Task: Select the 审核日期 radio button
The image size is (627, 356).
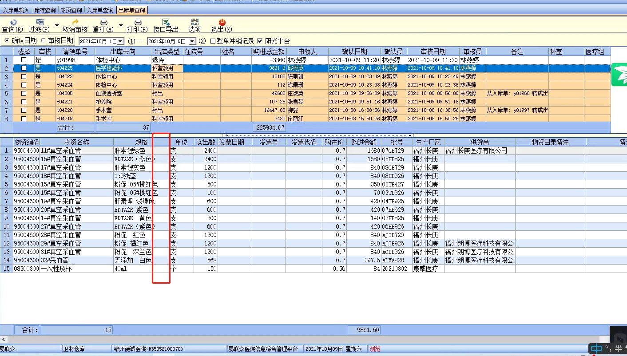Action: click(x=44, y=41)
